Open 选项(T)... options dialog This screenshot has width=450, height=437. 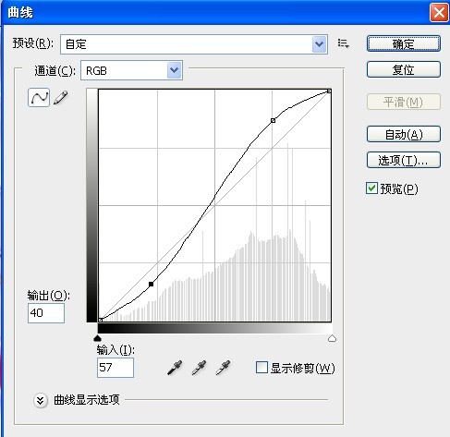click(404, 160)
